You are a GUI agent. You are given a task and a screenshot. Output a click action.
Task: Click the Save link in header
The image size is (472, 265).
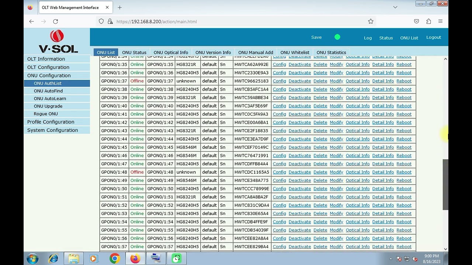[x=316, y=37]
